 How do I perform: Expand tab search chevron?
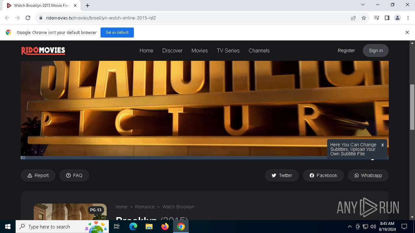point(363,5)
